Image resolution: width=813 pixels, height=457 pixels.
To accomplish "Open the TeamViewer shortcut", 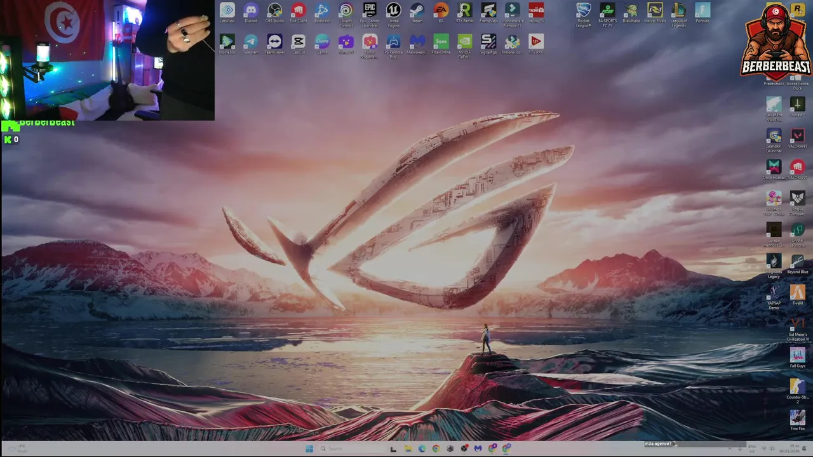I will click(274, 44).
